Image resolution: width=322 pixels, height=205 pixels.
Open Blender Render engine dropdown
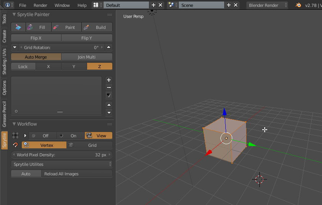[267, 5]
